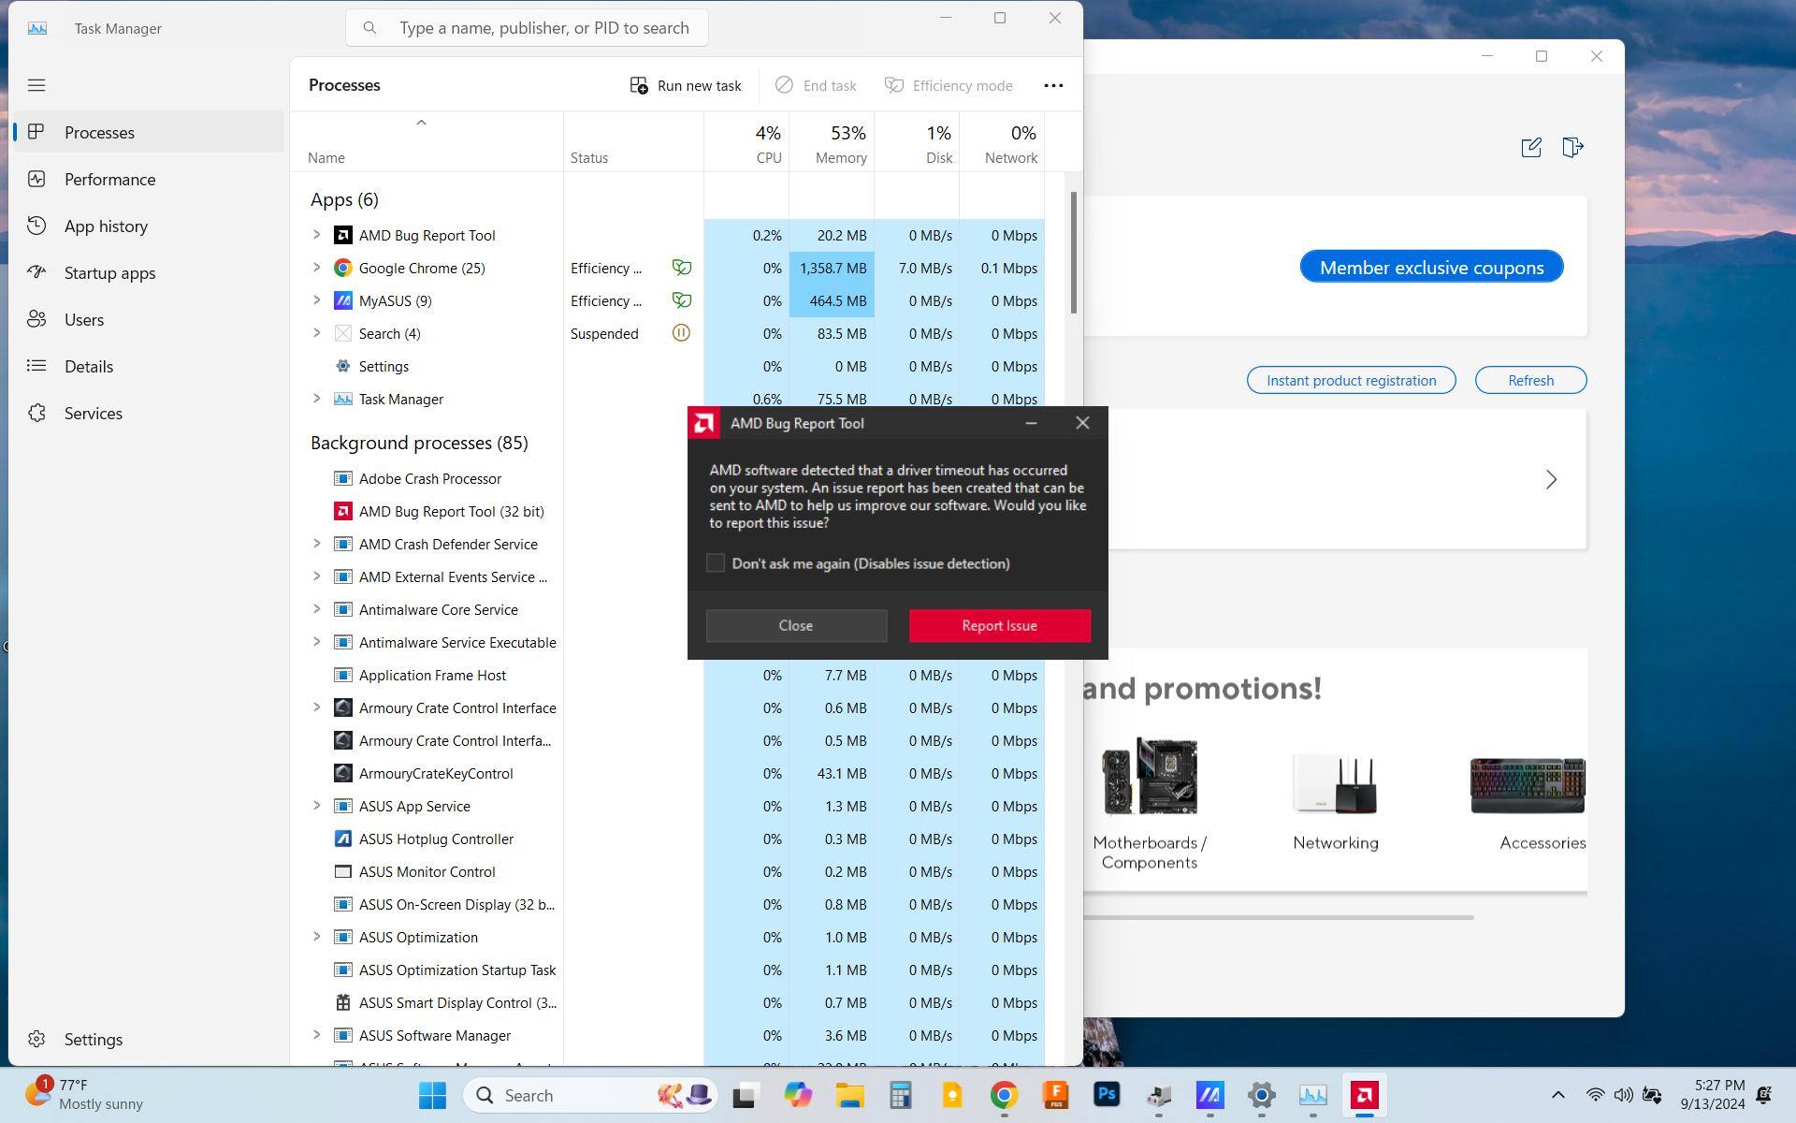Viewport: 1796px width, 1123px height.
Task: Click the process list vertical scrollbar
Action: click(x=1073, y=253)
